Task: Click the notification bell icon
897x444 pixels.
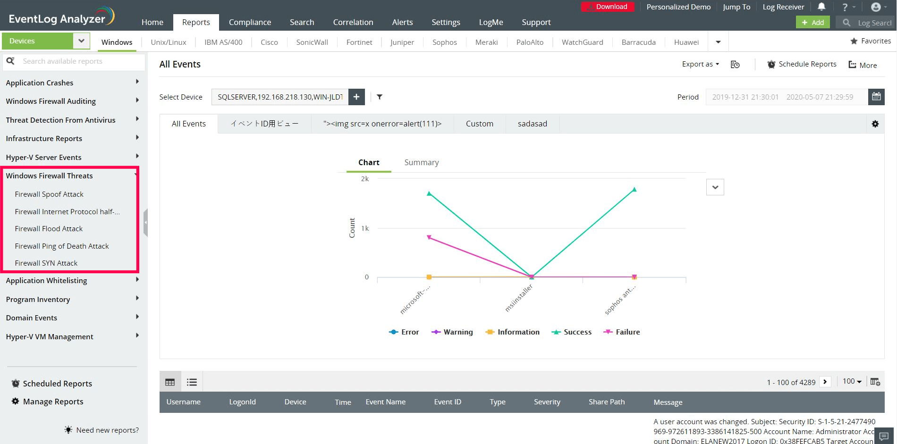Action: point(821,7)
